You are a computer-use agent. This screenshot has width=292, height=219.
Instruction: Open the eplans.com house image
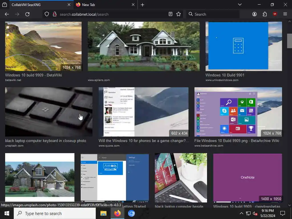tap(144, 46)
